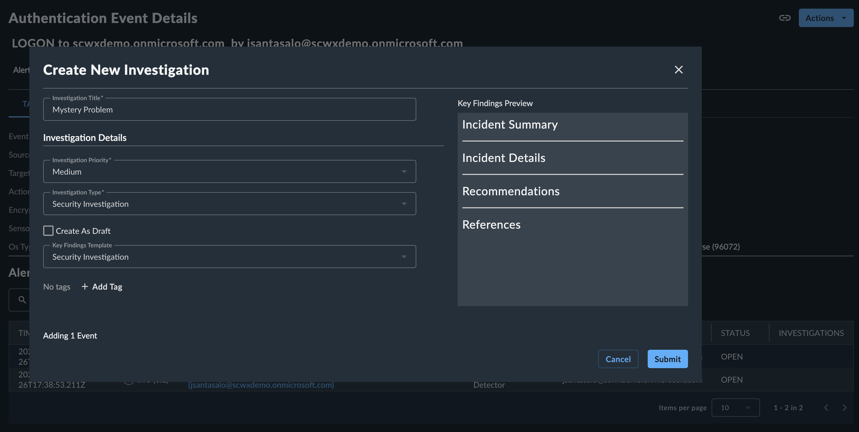Open the Key Findings Template dropdown

click(229, 257)
